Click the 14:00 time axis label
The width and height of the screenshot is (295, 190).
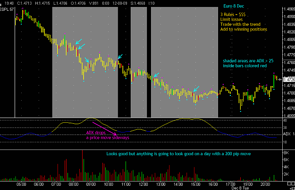[178, 184]
